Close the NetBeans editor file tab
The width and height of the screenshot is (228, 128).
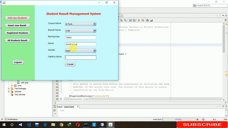[x=122, y=16]
